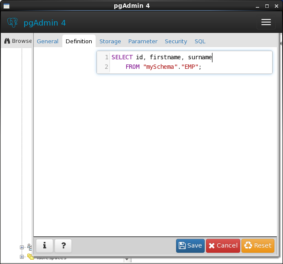Minimize the pgAdmin 4 window
Image resolution: width=283 pixels, height=264 pixels.
pyautogui.click(x=257, y=6)
